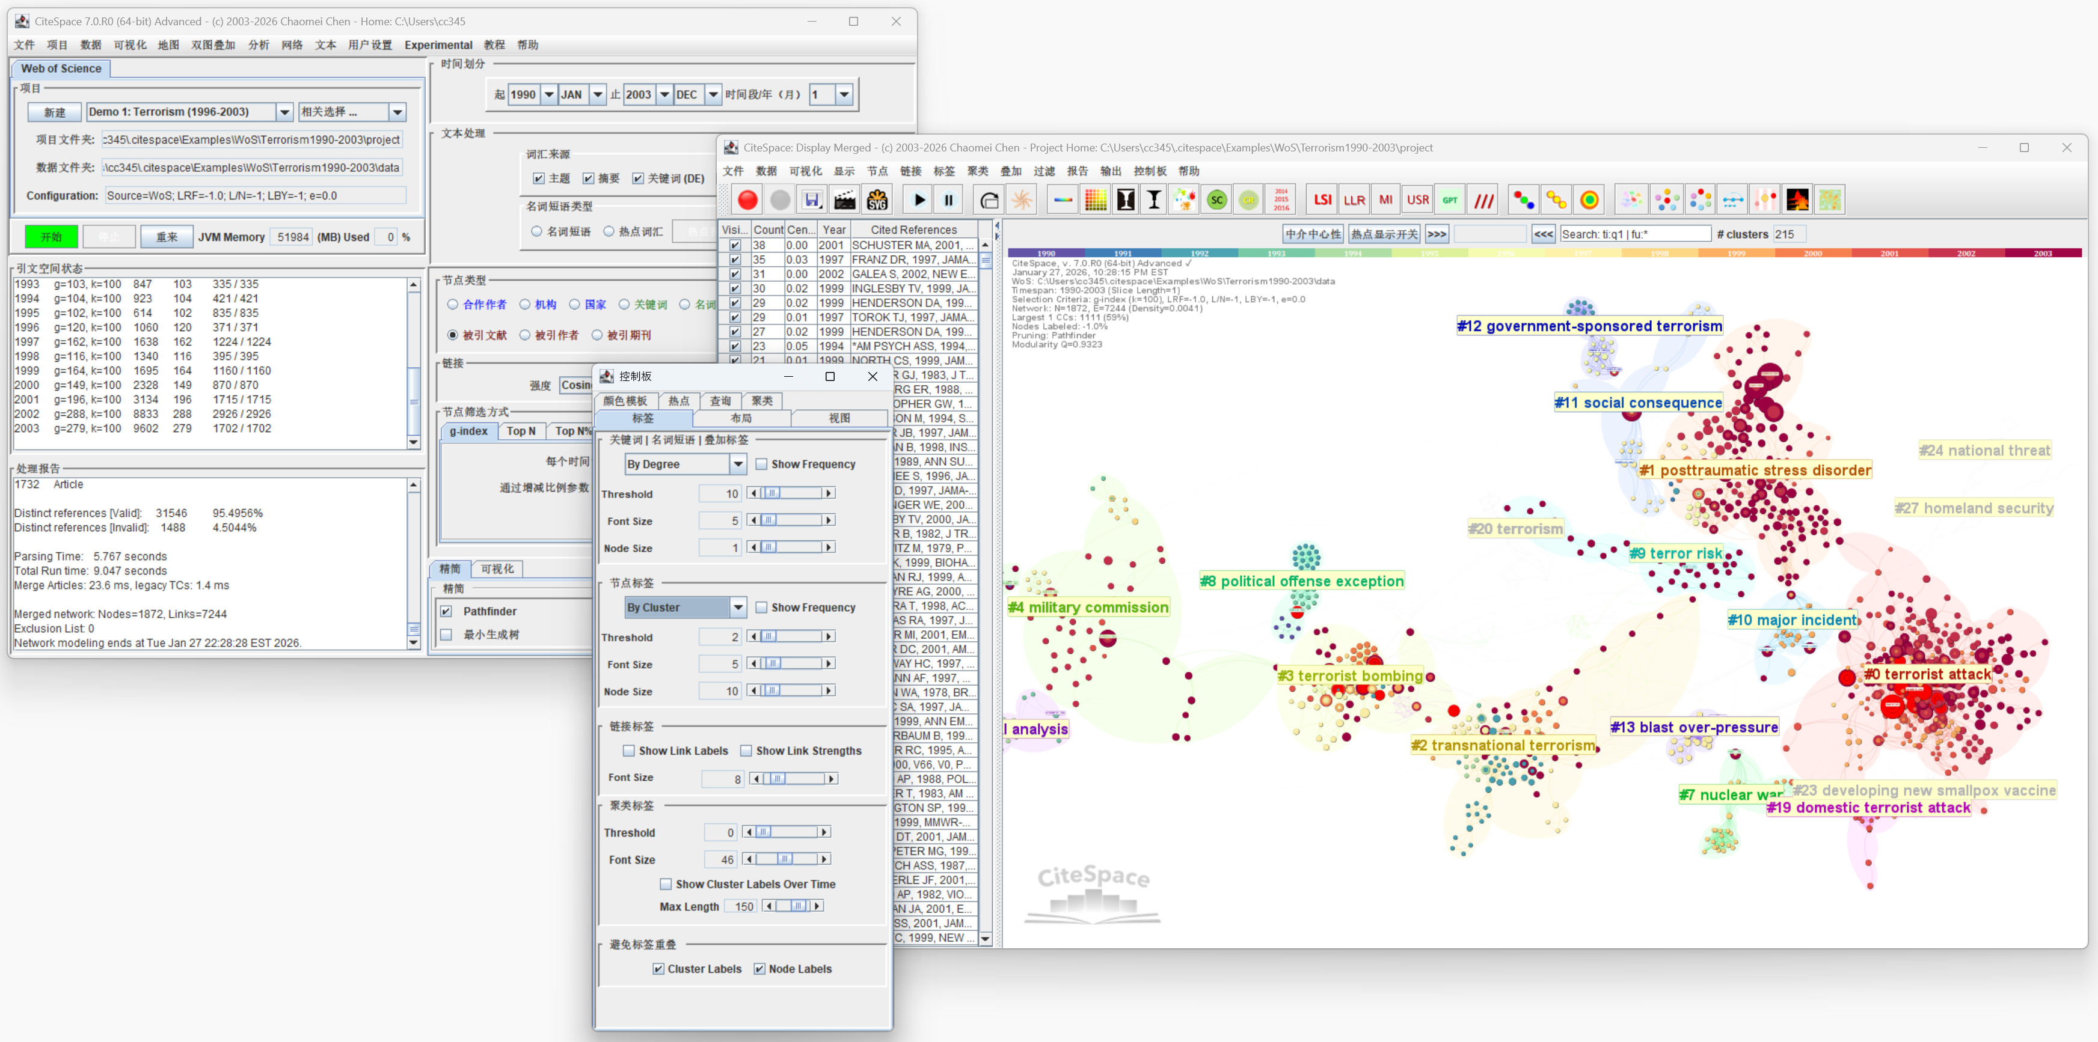
Task: Click the 中介中心性 button
Action: (x=1312, y=234)
